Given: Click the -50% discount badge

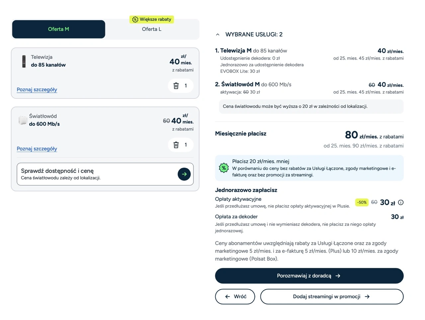Looking at the screenshot, I should (362, 202).
